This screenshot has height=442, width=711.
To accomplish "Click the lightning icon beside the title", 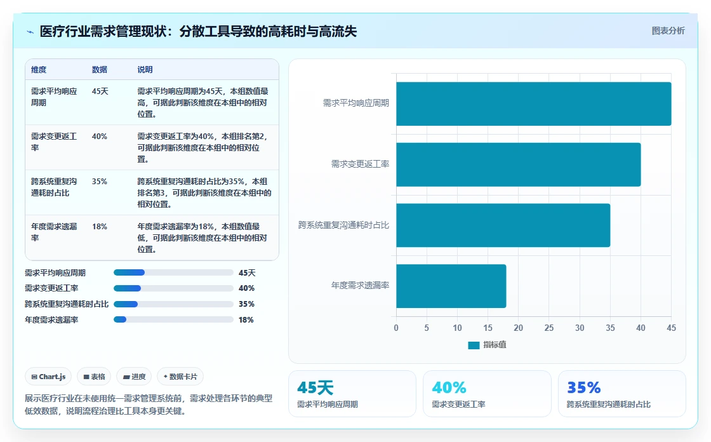I will pyautogui.click(x=30, y=32).
